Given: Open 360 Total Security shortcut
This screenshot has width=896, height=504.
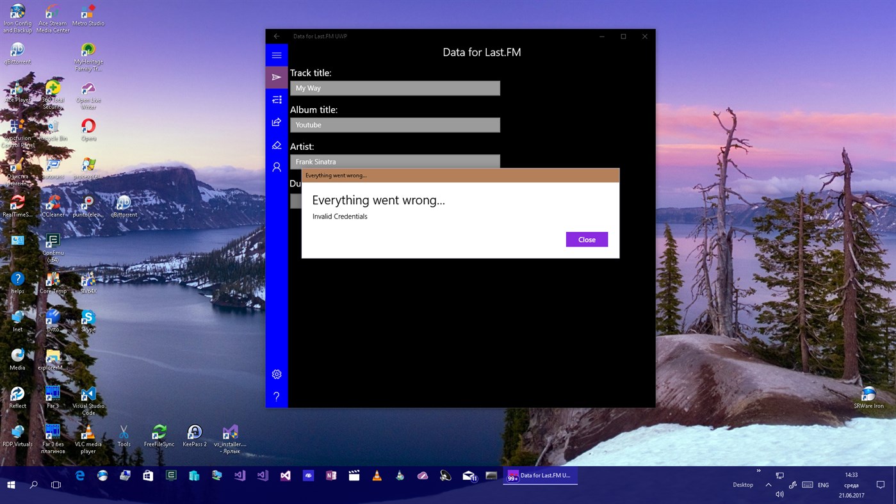Looking at the screenshot, I should click(x=53, y=95).
